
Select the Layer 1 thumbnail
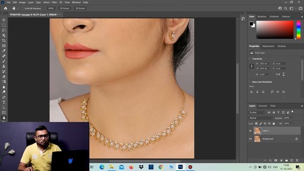257,131
